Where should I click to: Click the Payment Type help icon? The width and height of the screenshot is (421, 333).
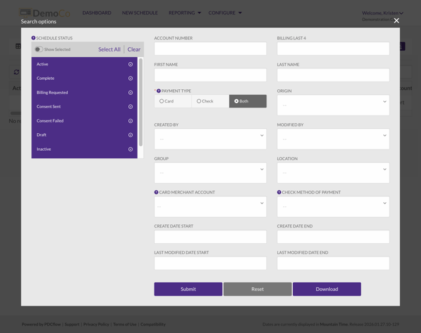tap(158, 90)
